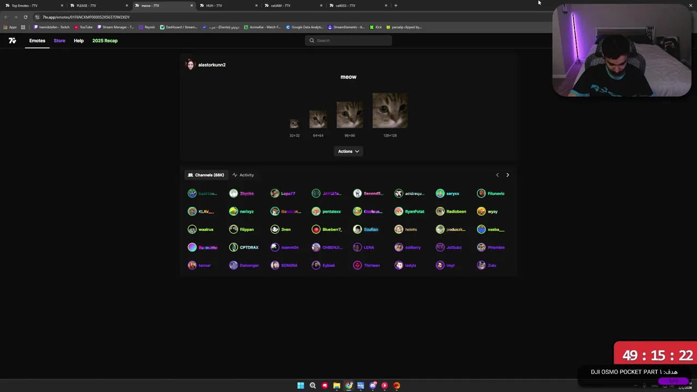Open the alastorkunn2 owner link
This screenshot has width=697, height=392.
click(x=212, y=65)
